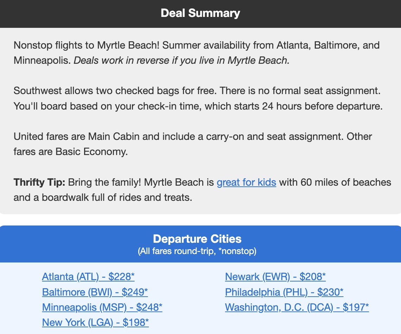
Task: Click the left column of departure city links
Action: [x=95, y=299]
